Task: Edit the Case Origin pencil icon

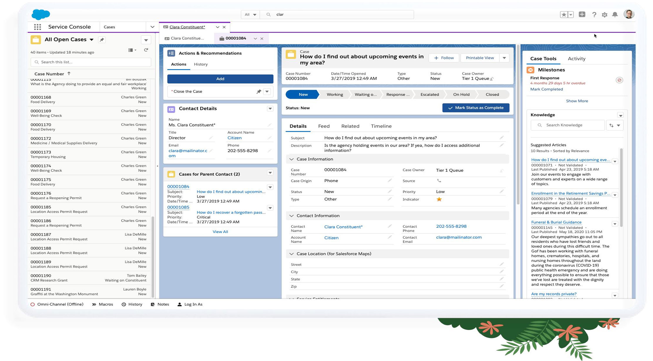Action: [390, 180]
